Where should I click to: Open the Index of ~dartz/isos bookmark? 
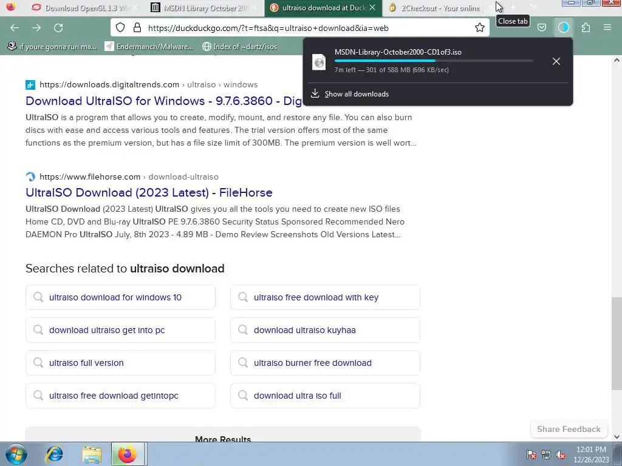[x=239, y=46]
